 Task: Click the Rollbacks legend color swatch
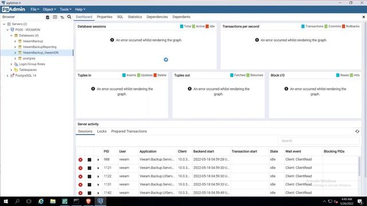(343, 26)
